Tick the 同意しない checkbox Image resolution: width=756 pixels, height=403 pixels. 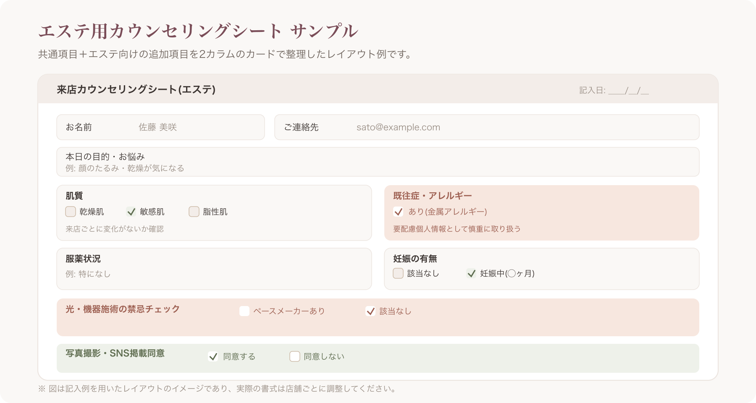pos(295,356)
